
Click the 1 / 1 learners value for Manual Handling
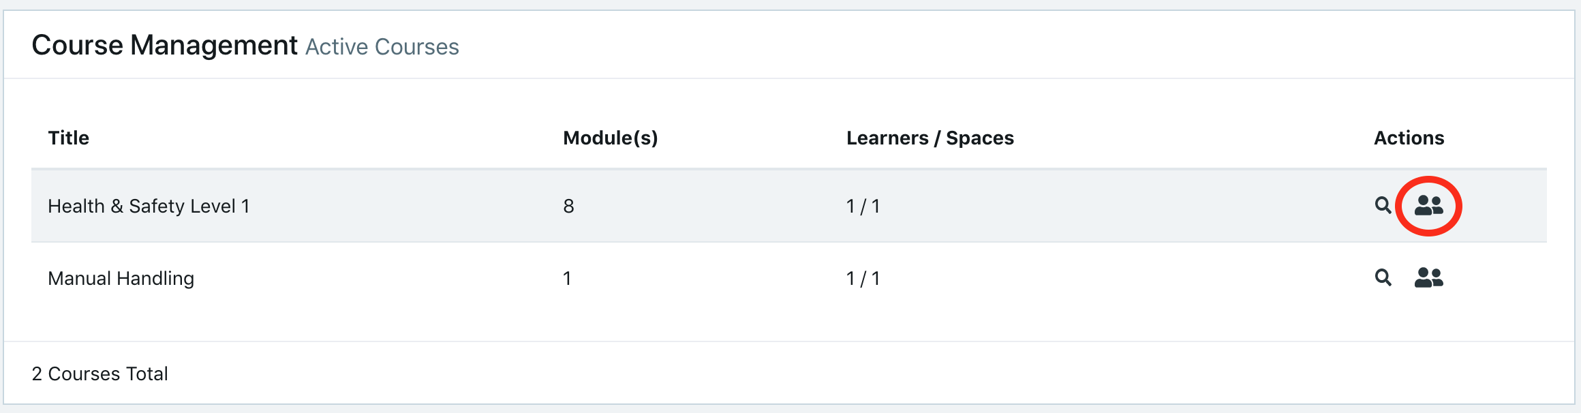(x=863, y=278)
